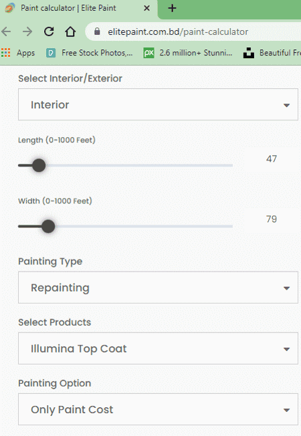Open the Interior/Exterior dropdown
The height and width of the screenshot is (436, 301).
pos(158,104)
